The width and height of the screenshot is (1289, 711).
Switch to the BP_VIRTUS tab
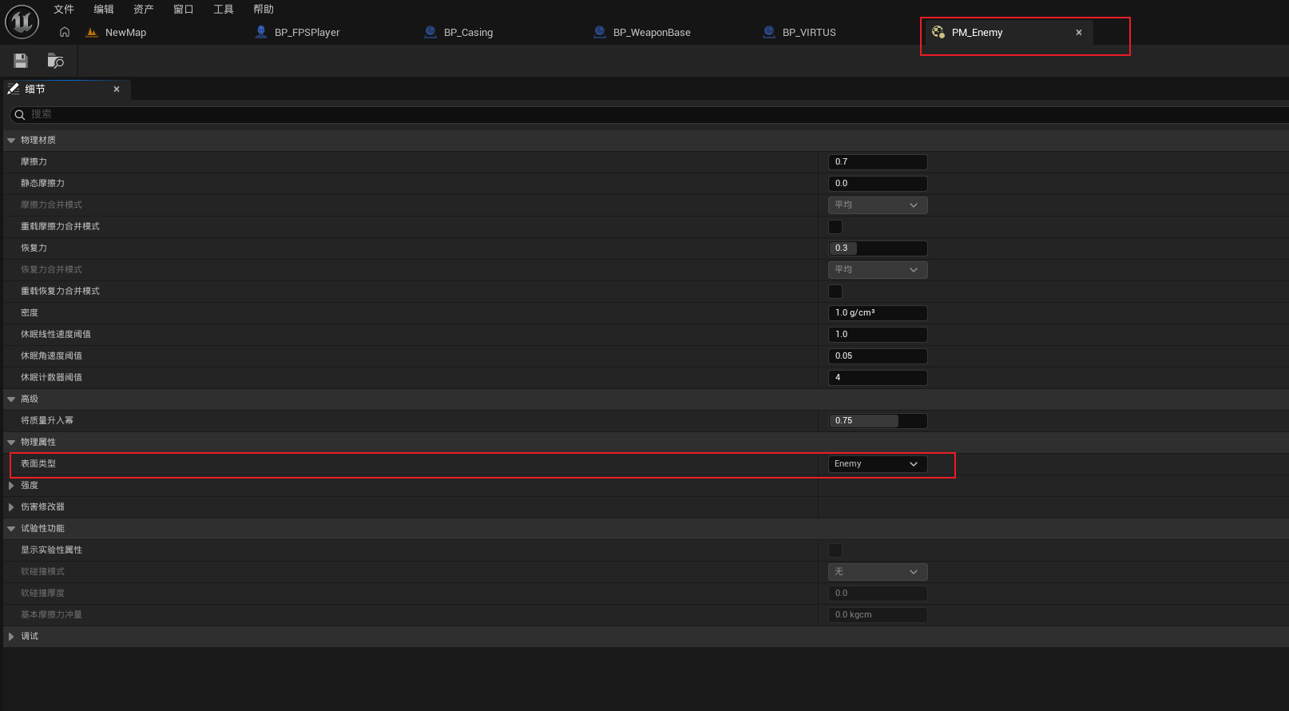(809, 33)
